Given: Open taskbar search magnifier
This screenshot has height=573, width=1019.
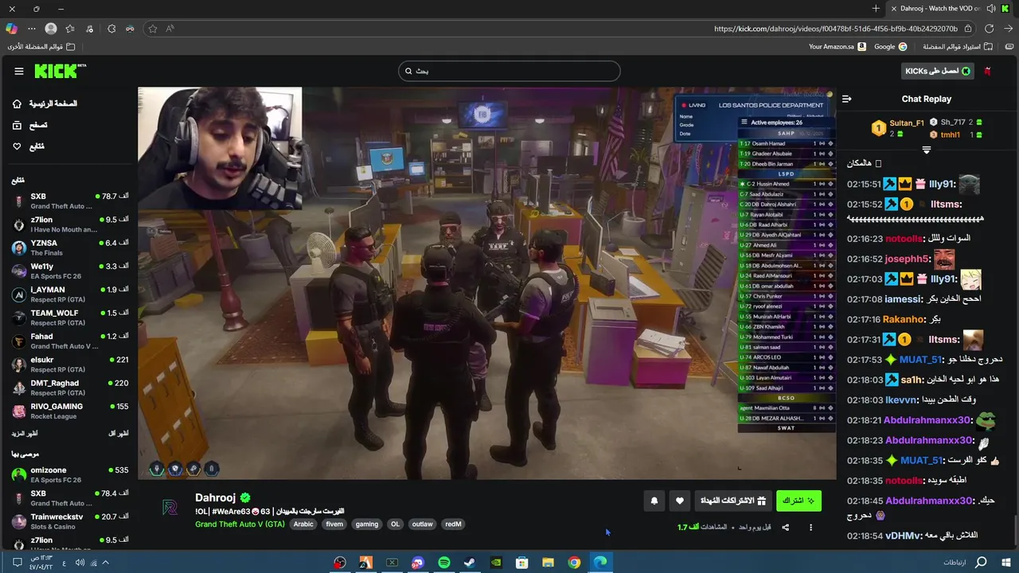Looking at the screenshot, I should tap(981, 563).
